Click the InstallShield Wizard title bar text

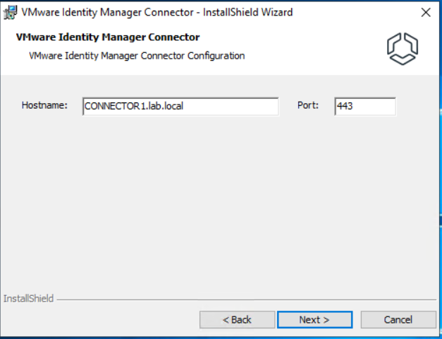pyautogui.click(x=157, y=13)
